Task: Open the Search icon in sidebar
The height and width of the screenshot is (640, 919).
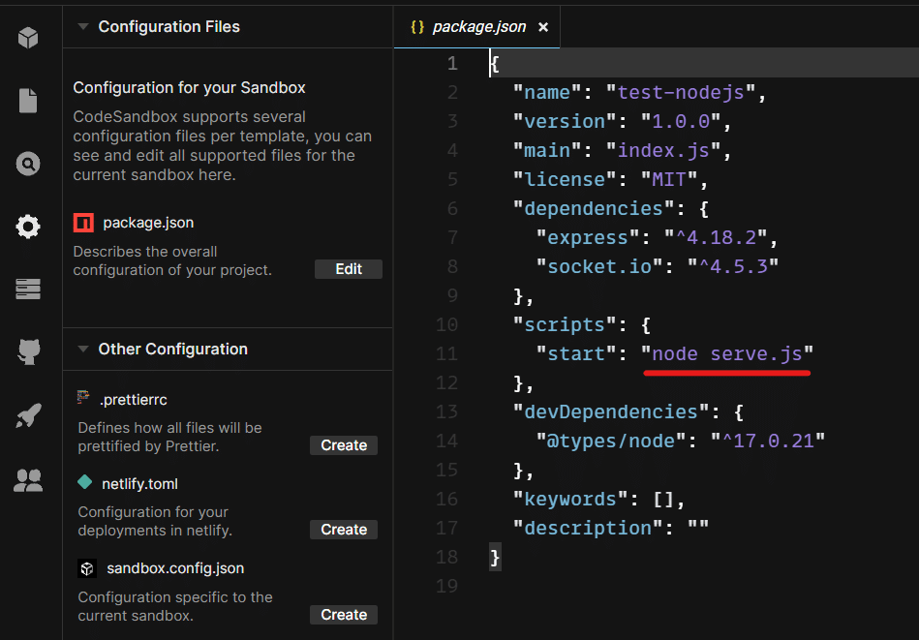Action: tap(28, 164)
